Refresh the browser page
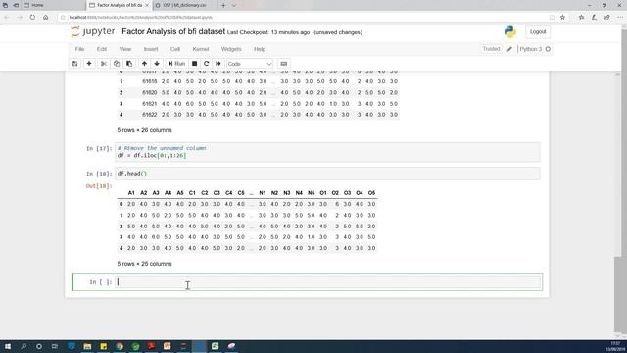The image size is (627, 353). (32, 18)
